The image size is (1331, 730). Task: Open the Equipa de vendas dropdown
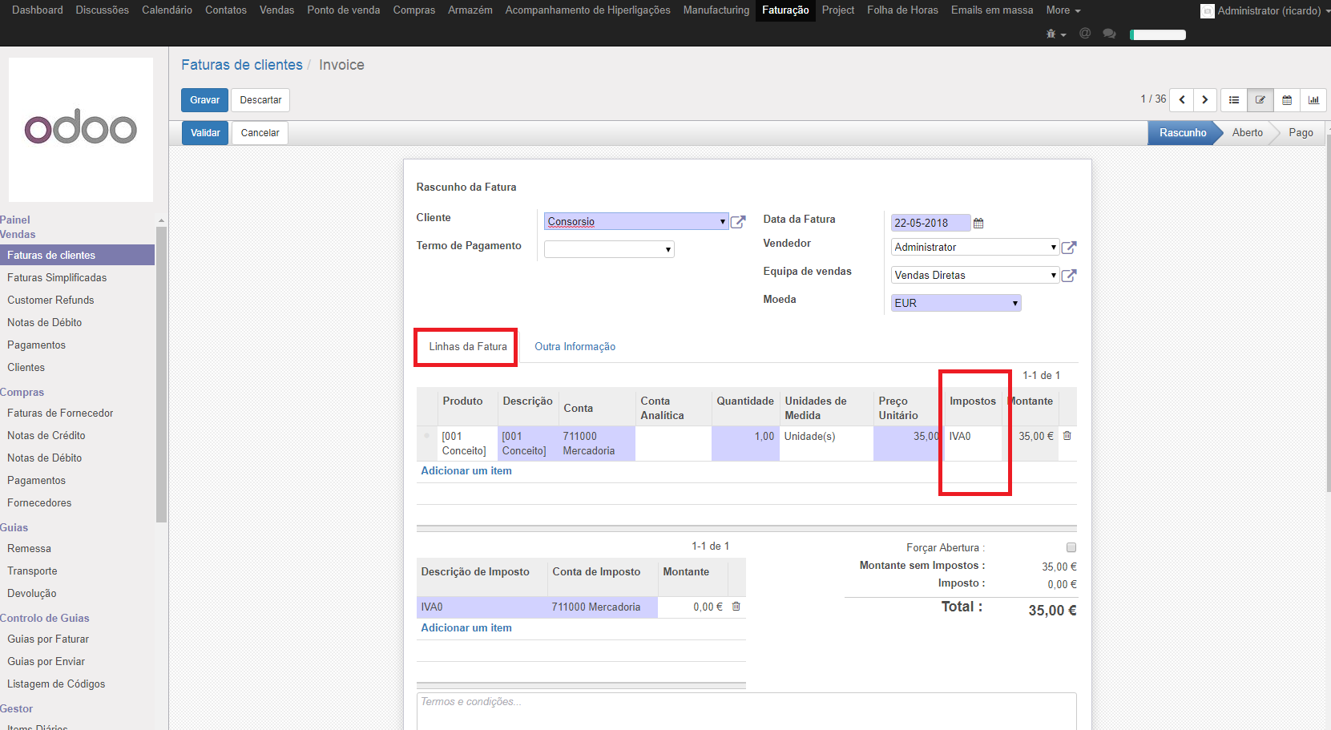click(975, 275)
